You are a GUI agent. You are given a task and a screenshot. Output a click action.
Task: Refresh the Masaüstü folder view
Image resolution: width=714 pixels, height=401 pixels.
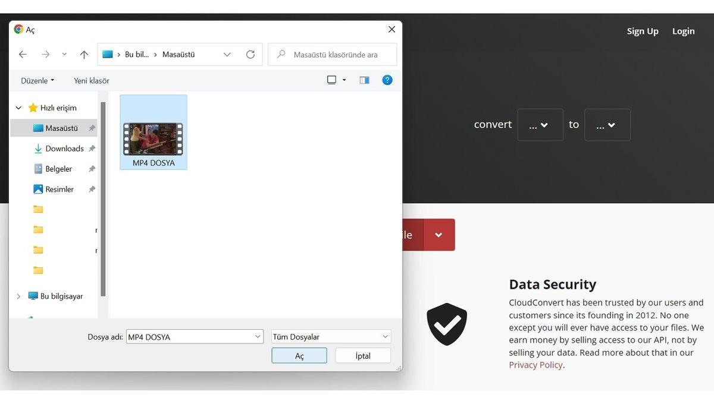coord(250,55)
